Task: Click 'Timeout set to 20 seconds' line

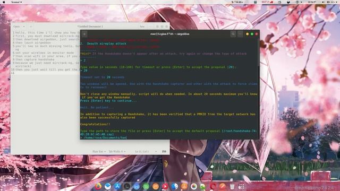Action: pyautogui.click(x=103, y=77)
